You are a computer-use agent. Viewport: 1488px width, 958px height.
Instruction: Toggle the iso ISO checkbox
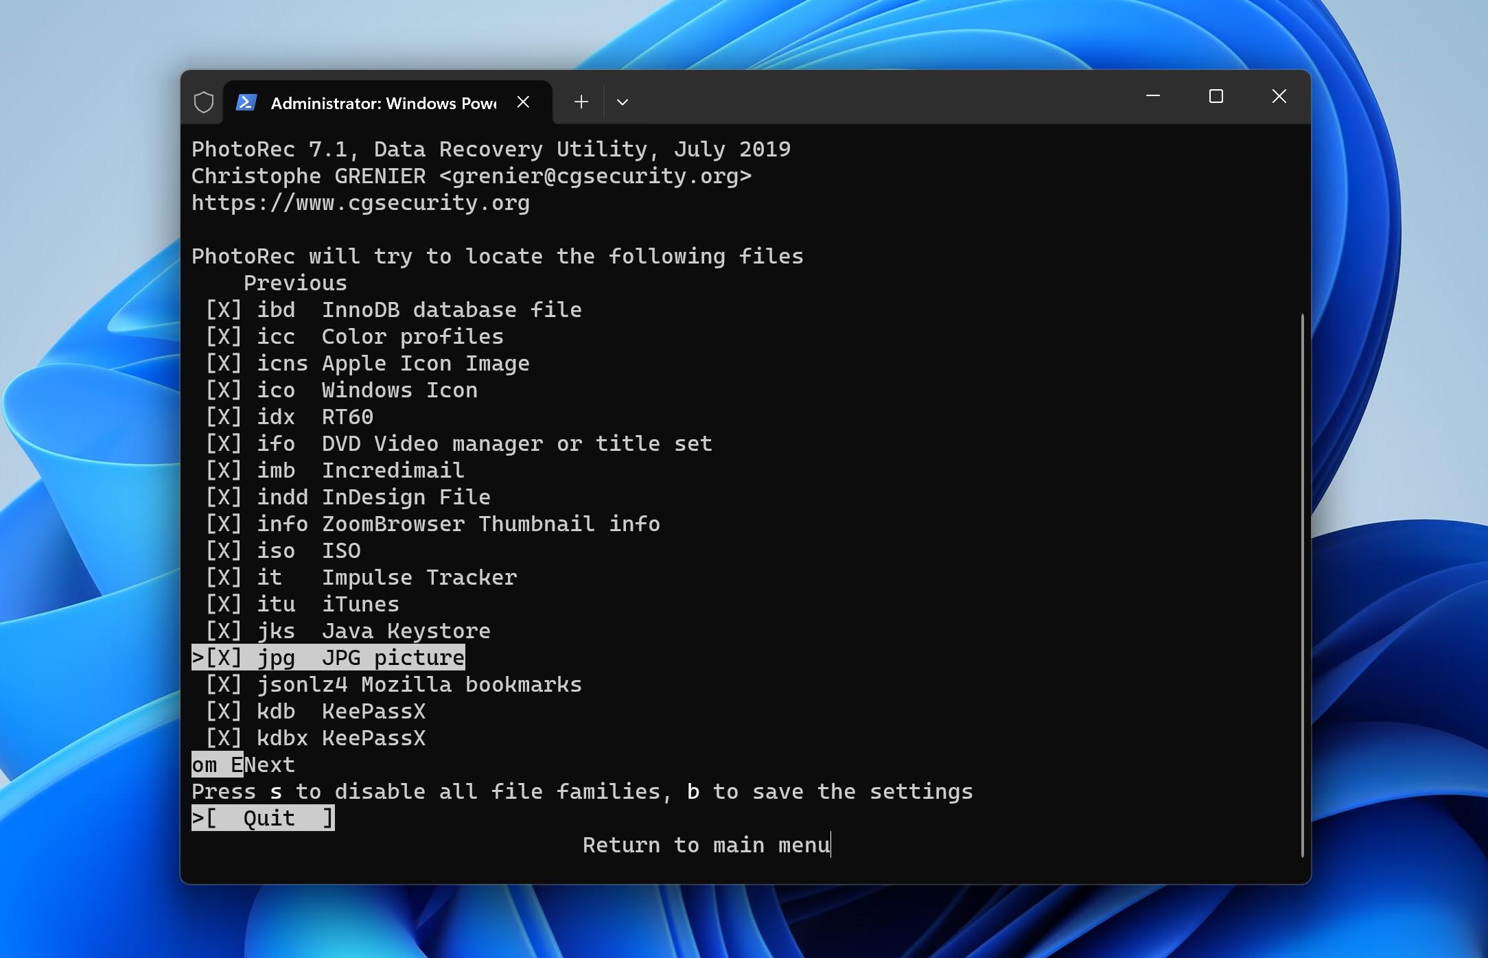[x=224, y=550]
